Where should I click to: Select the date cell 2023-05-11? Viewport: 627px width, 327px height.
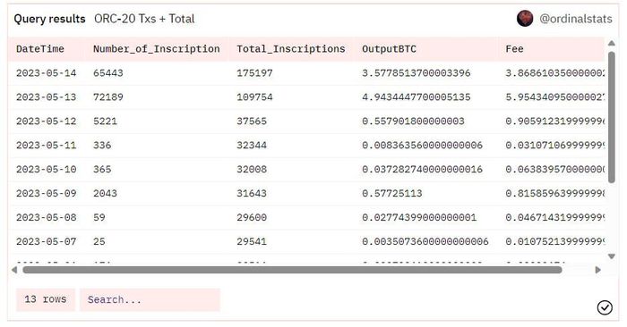pos(46,145)
